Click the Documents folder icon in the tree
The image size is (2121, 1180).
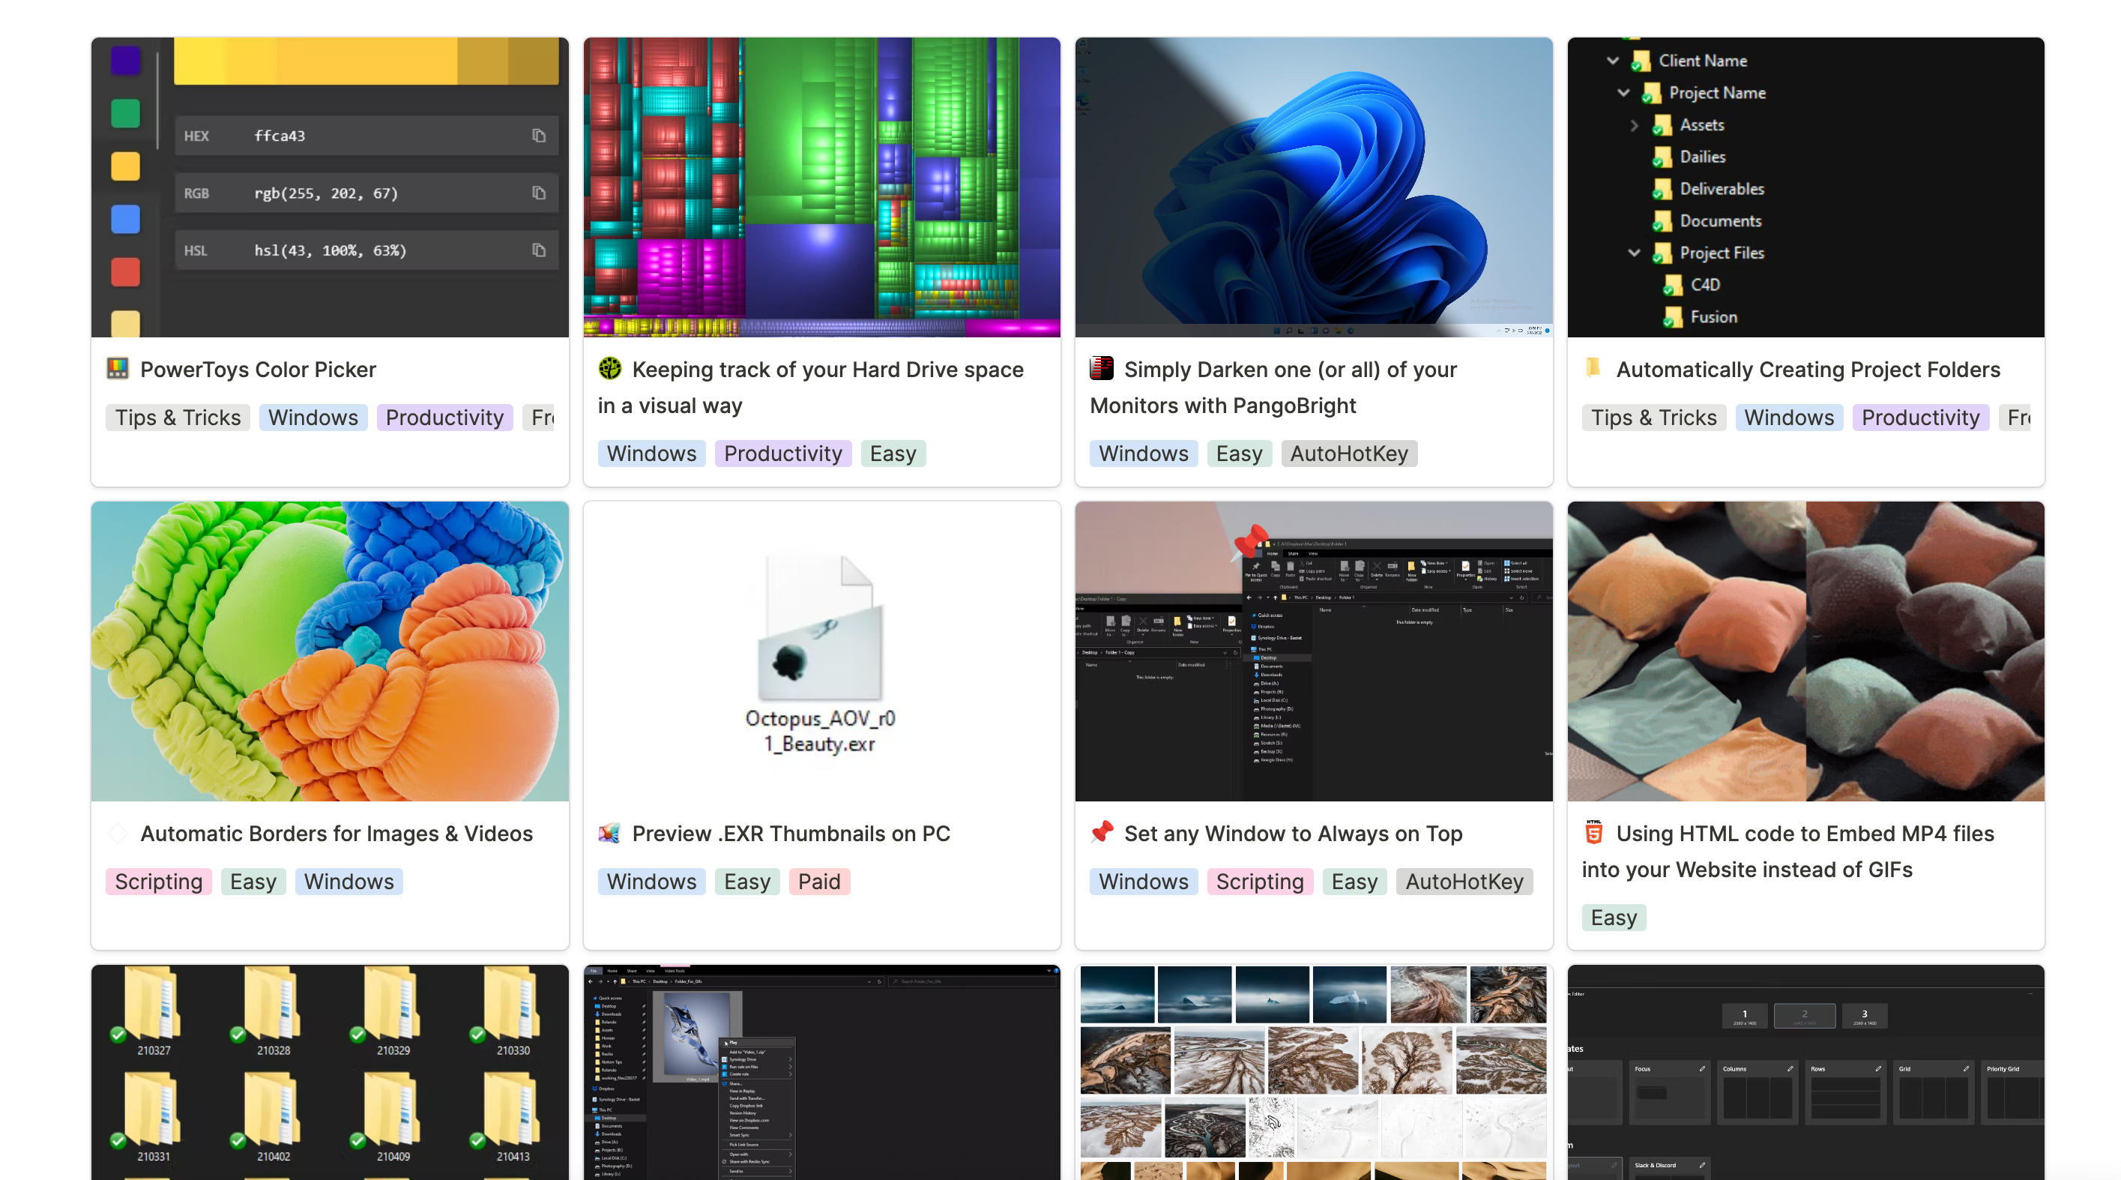[1662, 221]
